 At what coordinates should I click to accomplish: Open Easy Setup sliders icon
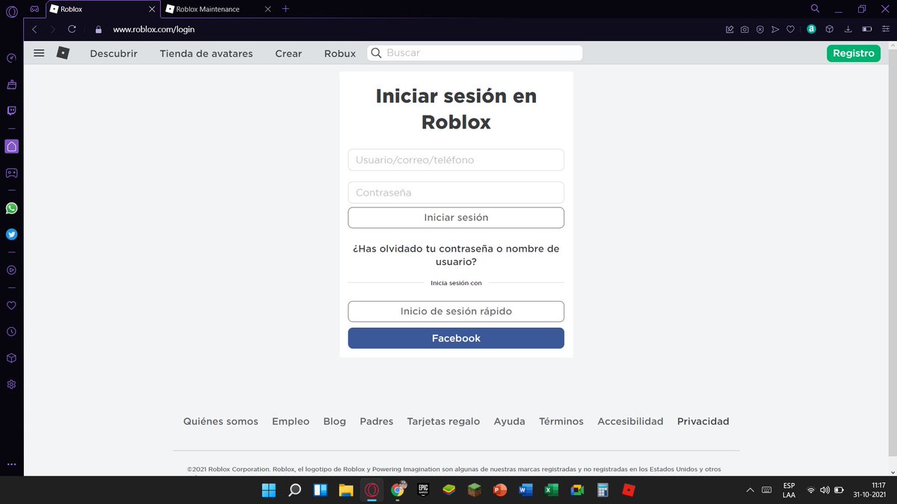[x=886, y=30]
